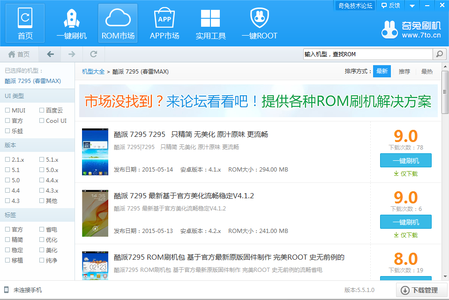Image resolution: width=449 pixels, height=300 pixels.
Task: Open the APP市场 shopping bag icon
Action: pyautogui.click(x=164, y=19)
